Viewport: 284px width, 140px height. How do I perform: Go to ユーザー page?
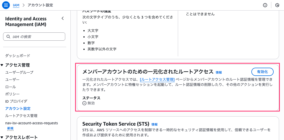12,80
